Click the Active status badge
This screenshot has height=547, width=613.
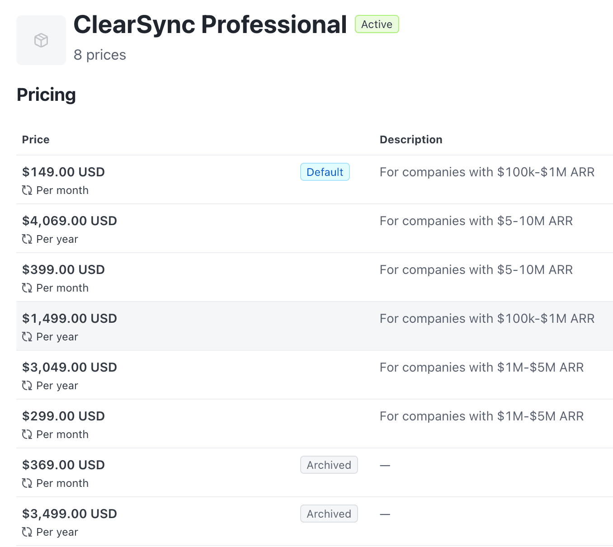coord(377,24)
